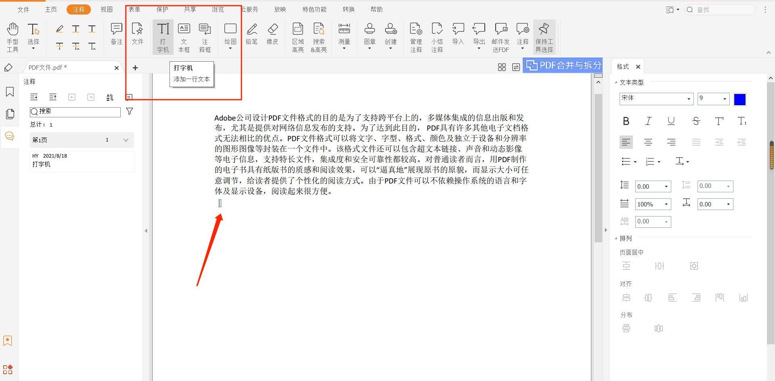Click the 搜索 annotation search field
The width and height of the screenshot is (775, 381).
tap(75, 112)
